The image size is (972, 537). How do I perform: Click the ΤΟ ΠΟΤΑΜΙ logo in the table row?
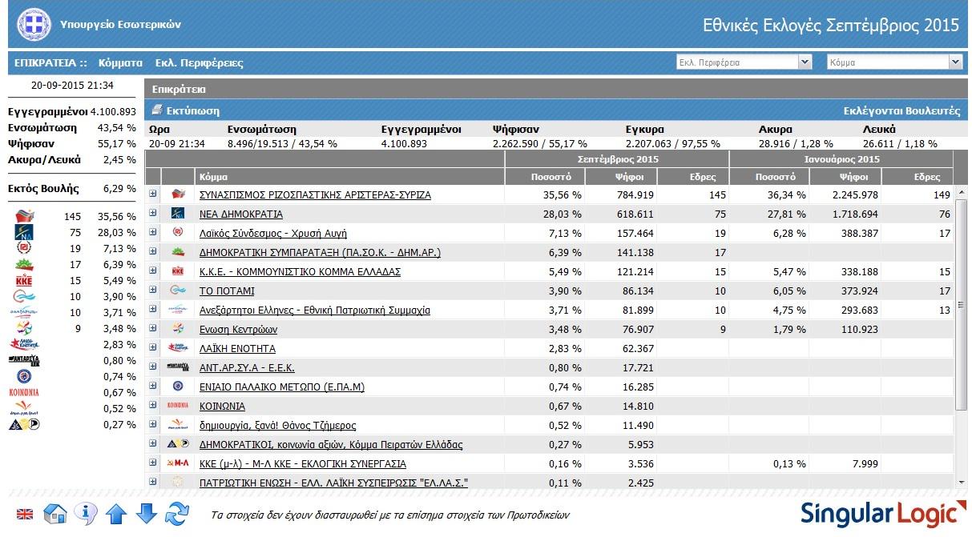click(x=178, y=291)
